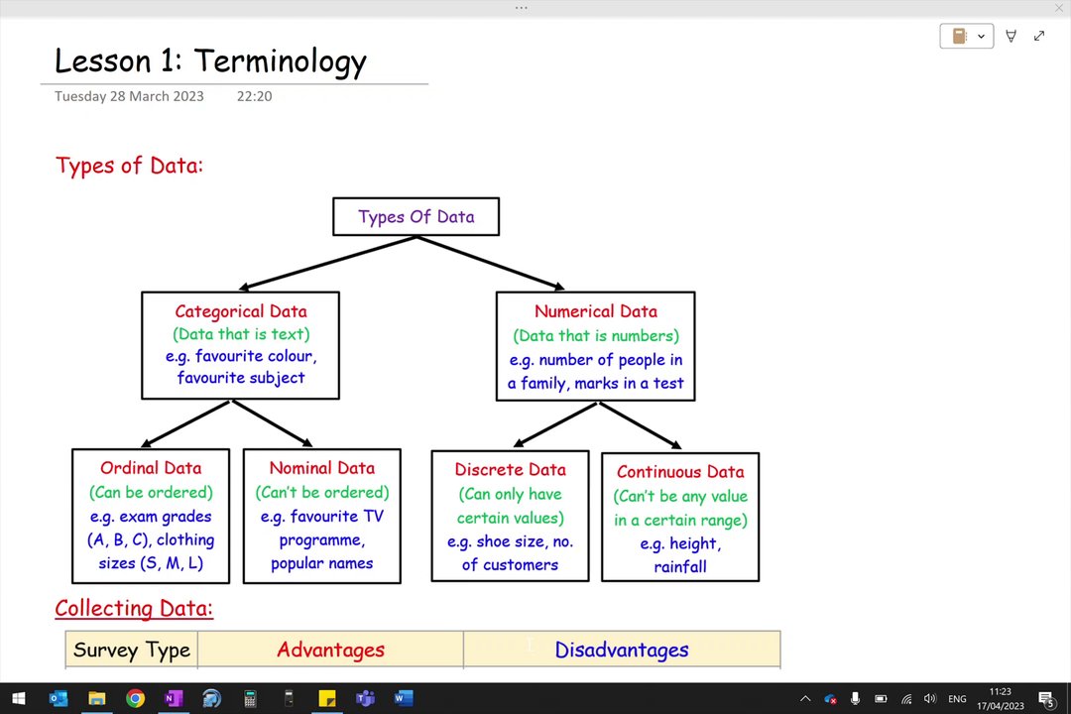Viewport: 1071px width, 714px height.
Task: Click the Disadvantages table header cell
Action: (x=622, y=650)
